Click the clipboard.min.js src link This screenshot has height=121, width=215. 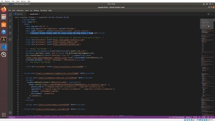pos(57,73)
